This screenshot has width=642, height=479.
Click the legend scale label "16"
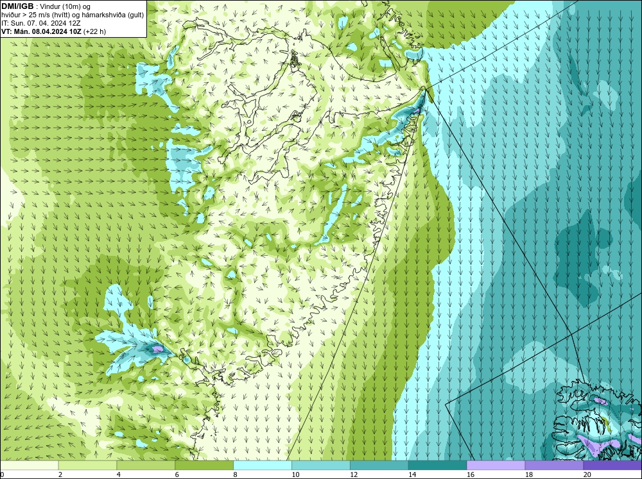pos(471,475)
